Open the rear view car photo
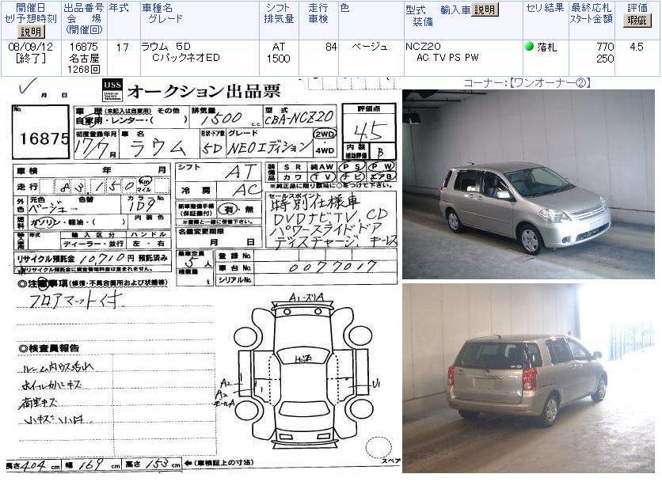The image size is (662, 489). [528, 378]
